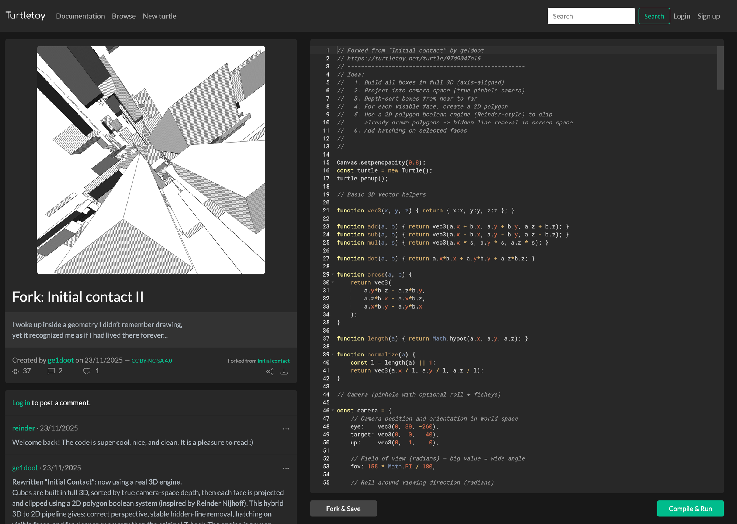This screenshot has width=737, height=524.
Task: Open options menu on reinder's comment
Action: [x=286, y=429]
